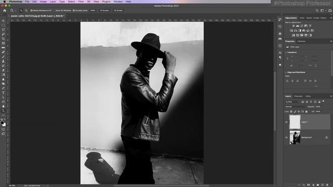Select the Frame tool
The image size is (333, 187).
(x=3, y=43)
